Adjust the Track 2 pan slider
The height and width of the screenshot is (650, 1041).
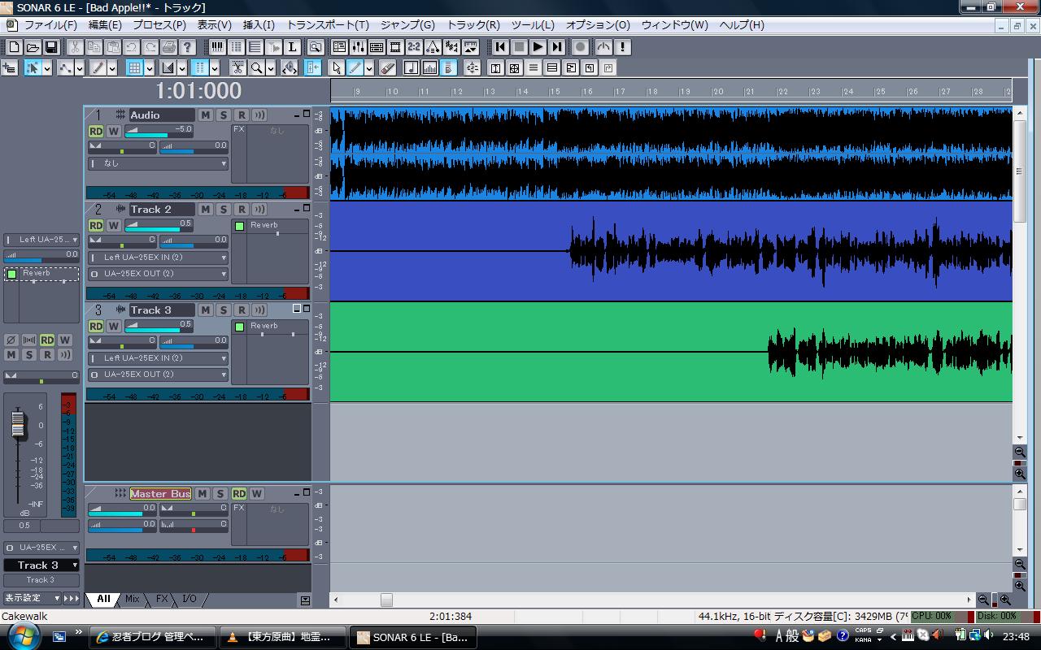coord(122,241)
